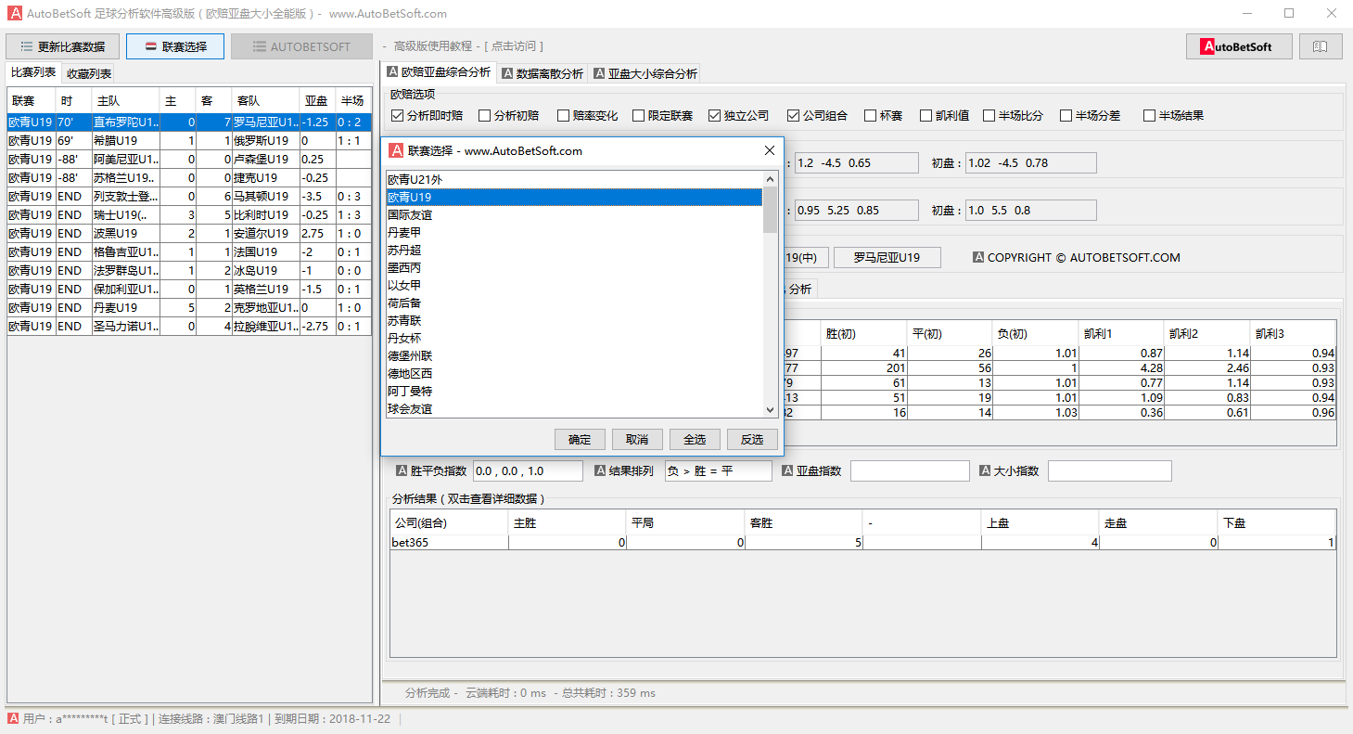Image resolution: width=1353 pixels, height=734 pixels.
Task: Enable the 杯赛 checkbox
Action: [x=883, y=116]
